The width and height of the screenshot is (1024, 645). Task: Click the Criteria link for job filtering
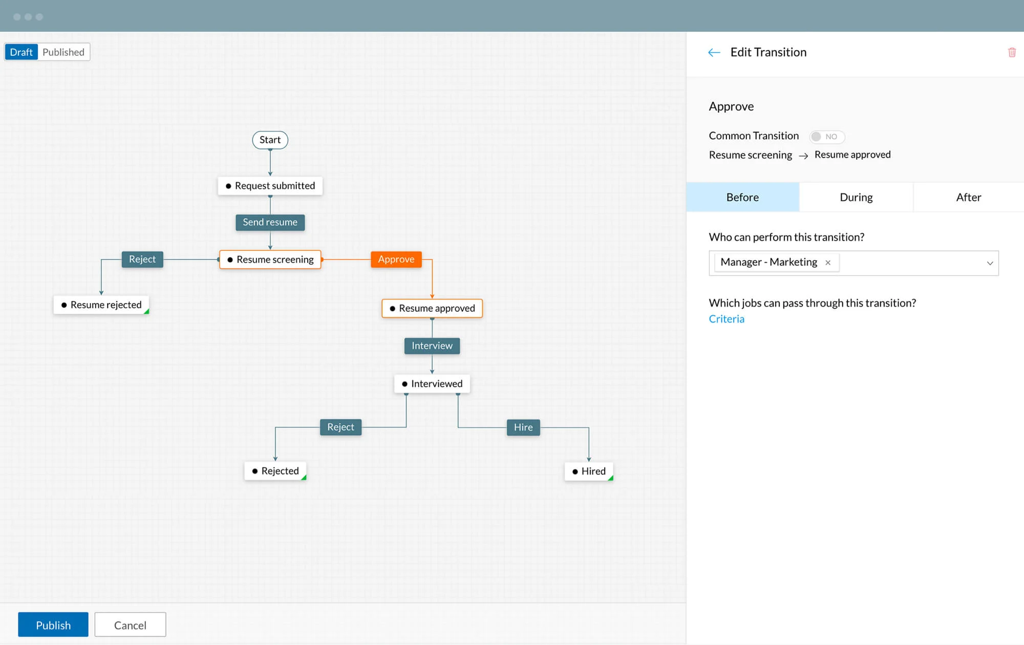pos(727,319)
